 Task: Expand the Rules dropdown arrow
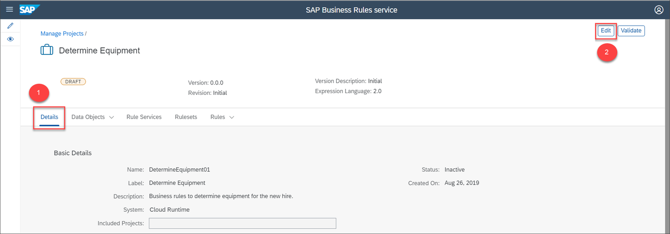[231, 118]
